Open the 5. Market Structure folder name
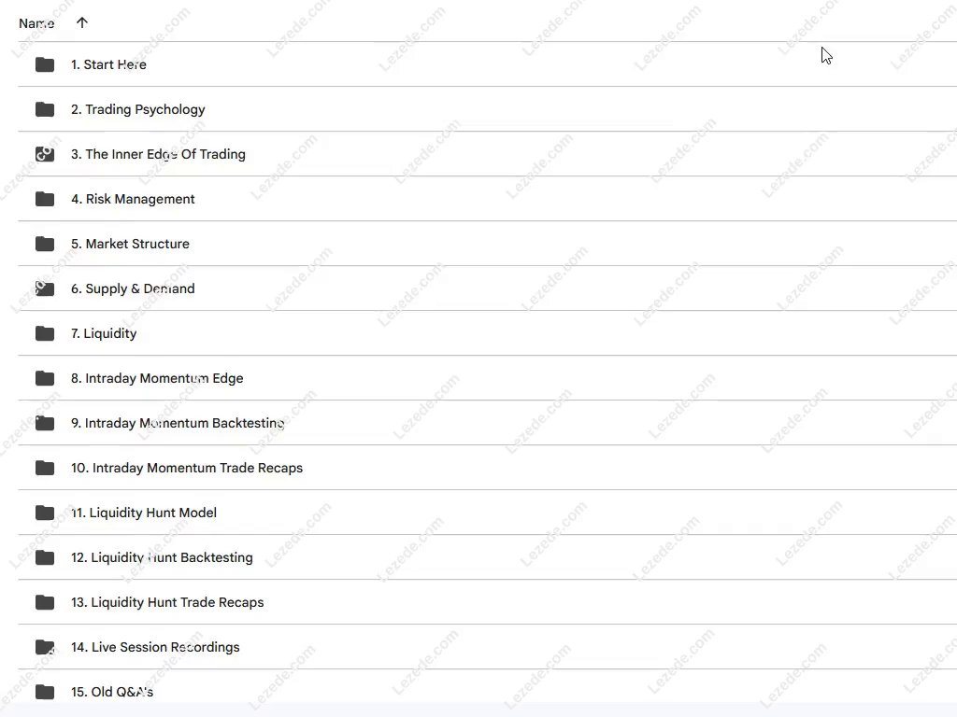The height and width of the screenshot is (717, 957). click(130, 244)
